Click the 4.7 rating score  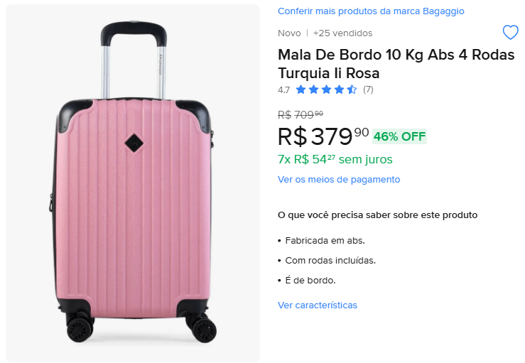click(283, 90)
